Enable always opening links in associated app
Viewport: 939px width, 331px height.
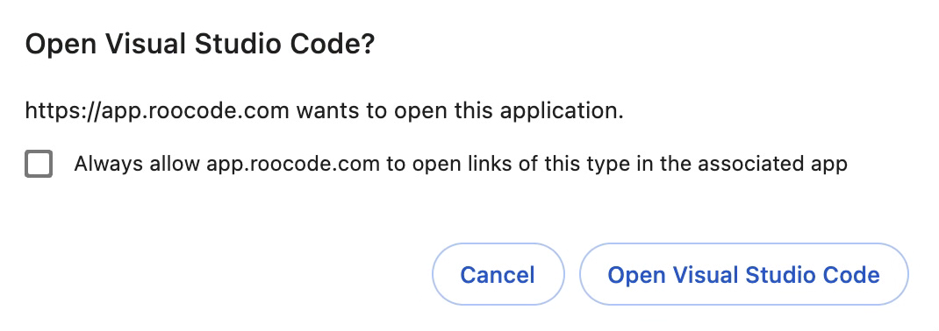(x=39, y=164)
